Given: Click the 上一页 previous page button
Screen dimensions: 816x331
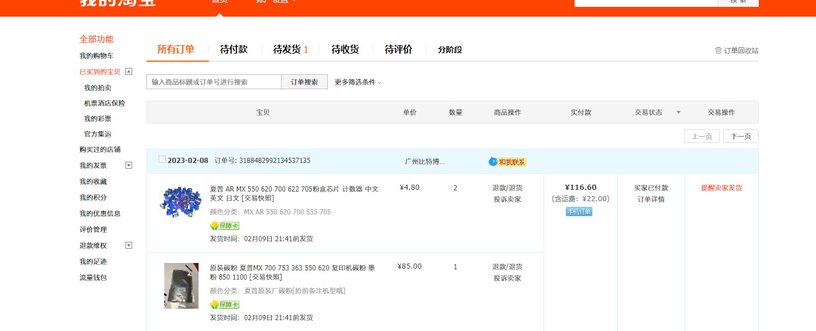Looking at the screenshot, I should (702, 136).
